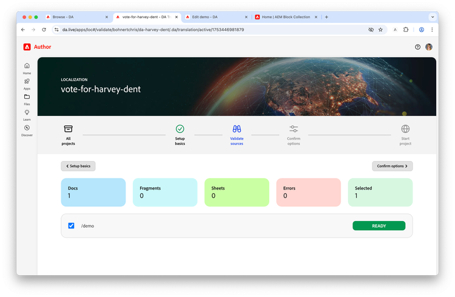This screenshot has width=455, height=297.
Task: Click the LOCALIZATION label
Action: [74, 80]
